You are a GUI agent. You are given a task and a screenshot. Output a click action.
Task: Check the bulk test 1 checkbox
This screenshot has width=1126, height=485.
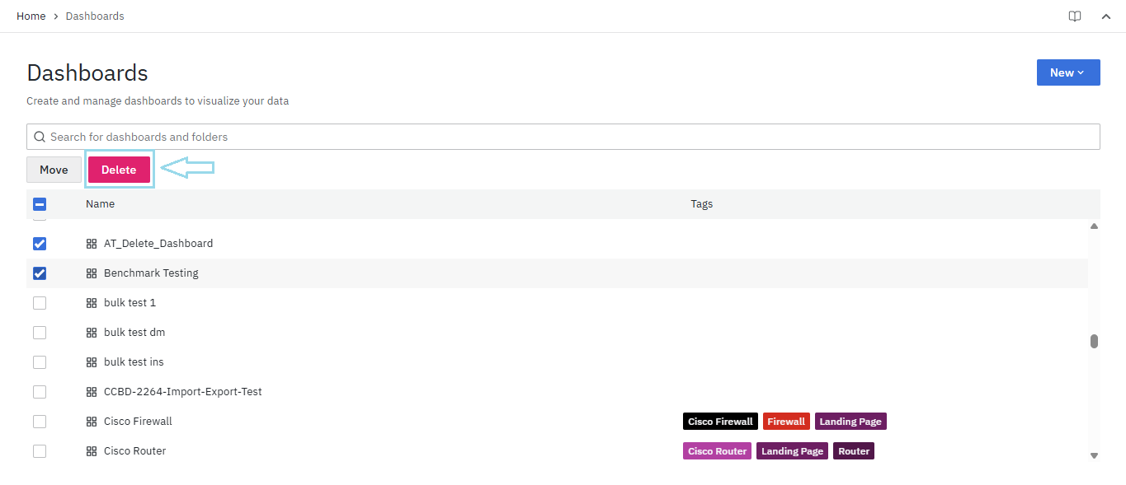point(40,303)
